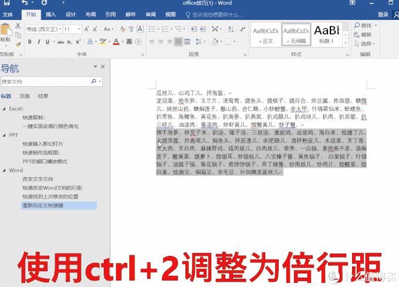Increase font size with the grow font icon
The width and height of the screenshot is (399, 287).
tap(86, 29)
